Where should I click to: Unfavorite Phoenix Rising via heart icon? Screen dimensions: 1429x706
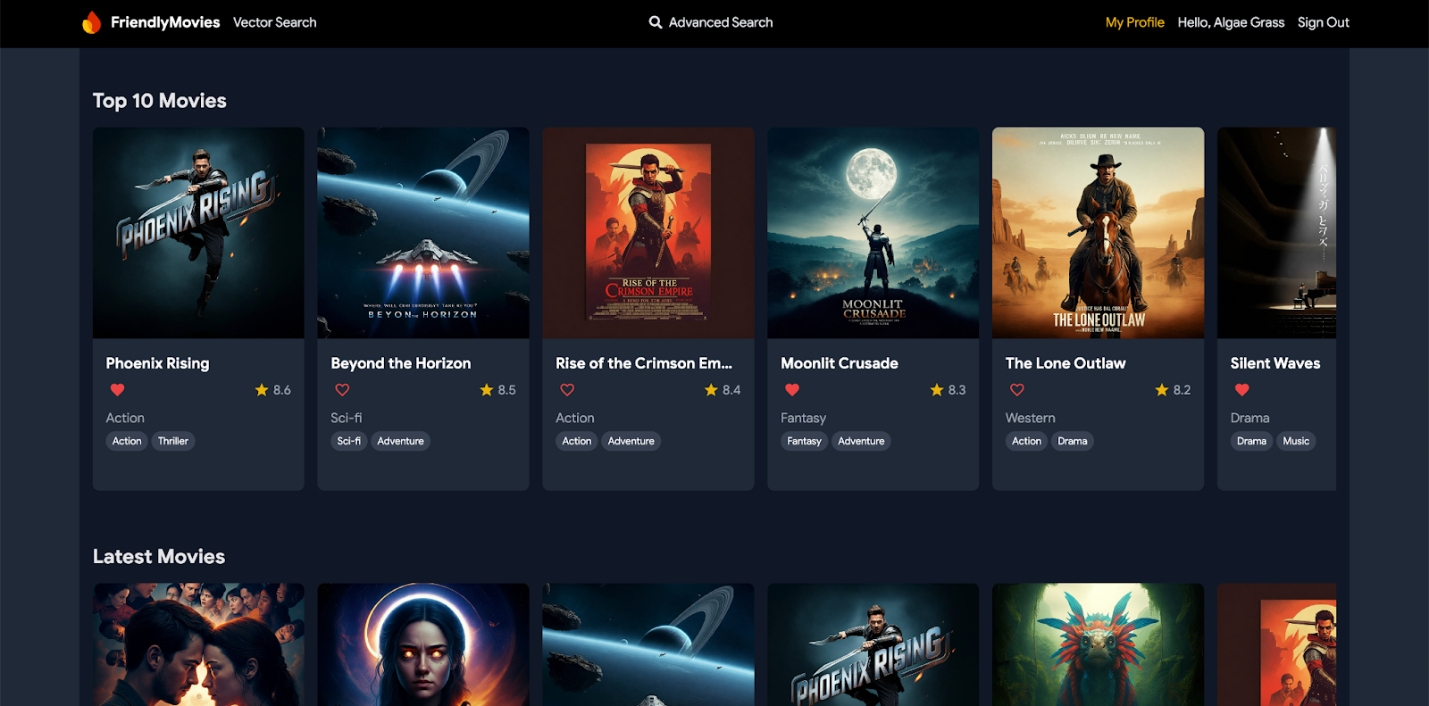(117, 390)
